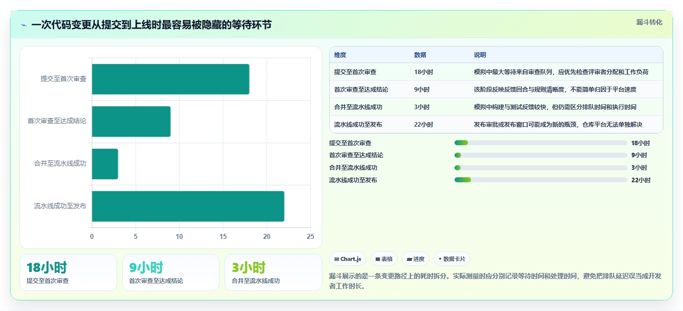Image resolution: width=683 pixels, height=311 pixels.
Task: Click the dashboard title text
Action: [151, 25]
